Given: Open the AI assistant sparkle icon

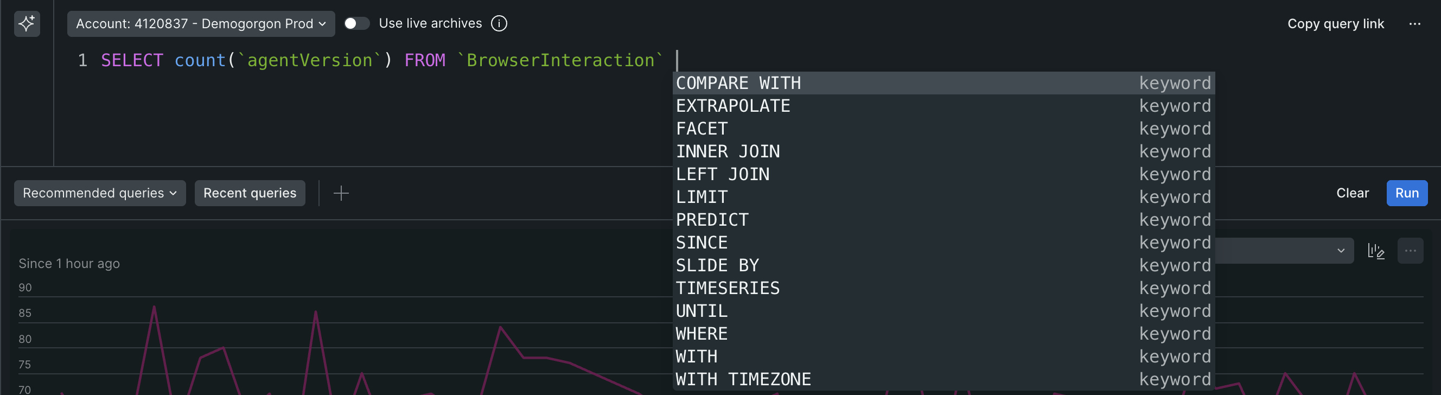Looking at the screenshot, I should (x=26, y=23).
